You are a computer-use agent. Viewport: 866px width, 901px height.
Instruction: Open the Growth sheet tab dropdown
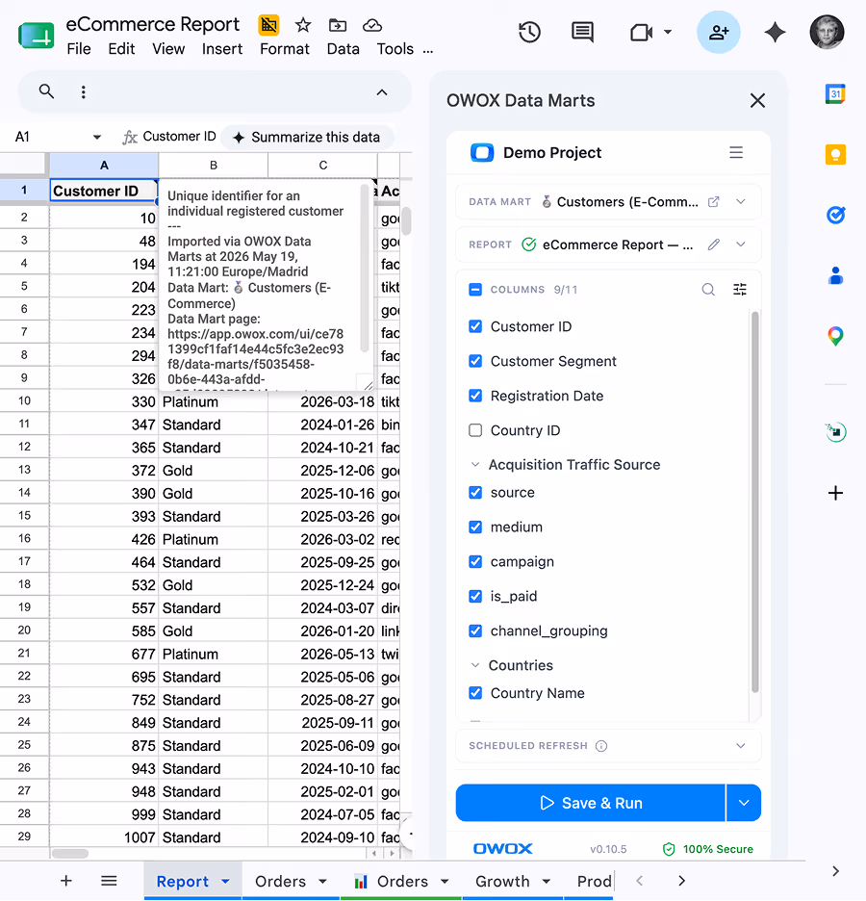pos(547,881)
